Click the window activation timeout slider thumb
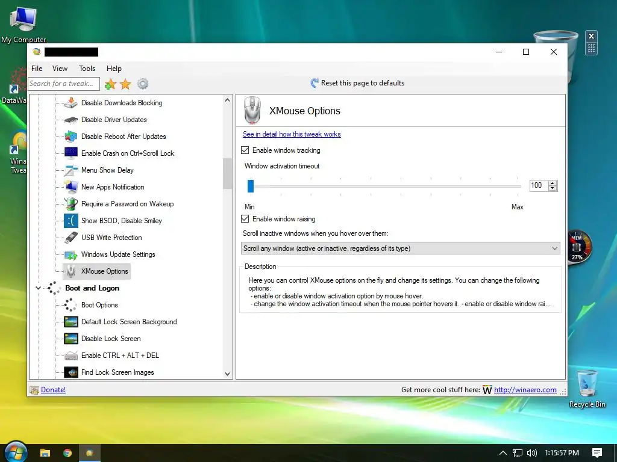Screen dimensions: 617x462 point(251,186)
